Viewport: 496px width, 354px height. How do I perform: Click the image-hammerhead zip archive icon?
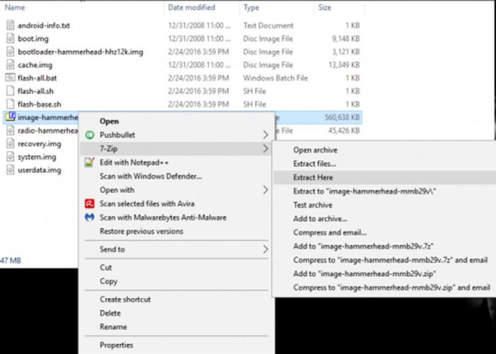tap(10, 117)
